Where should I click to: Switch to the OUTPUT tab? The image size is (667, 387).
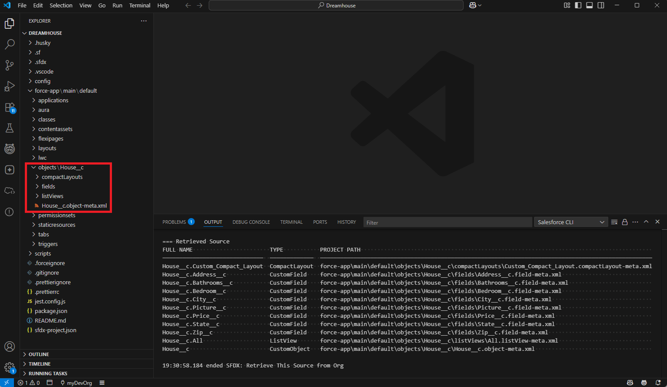pos(213,222)
